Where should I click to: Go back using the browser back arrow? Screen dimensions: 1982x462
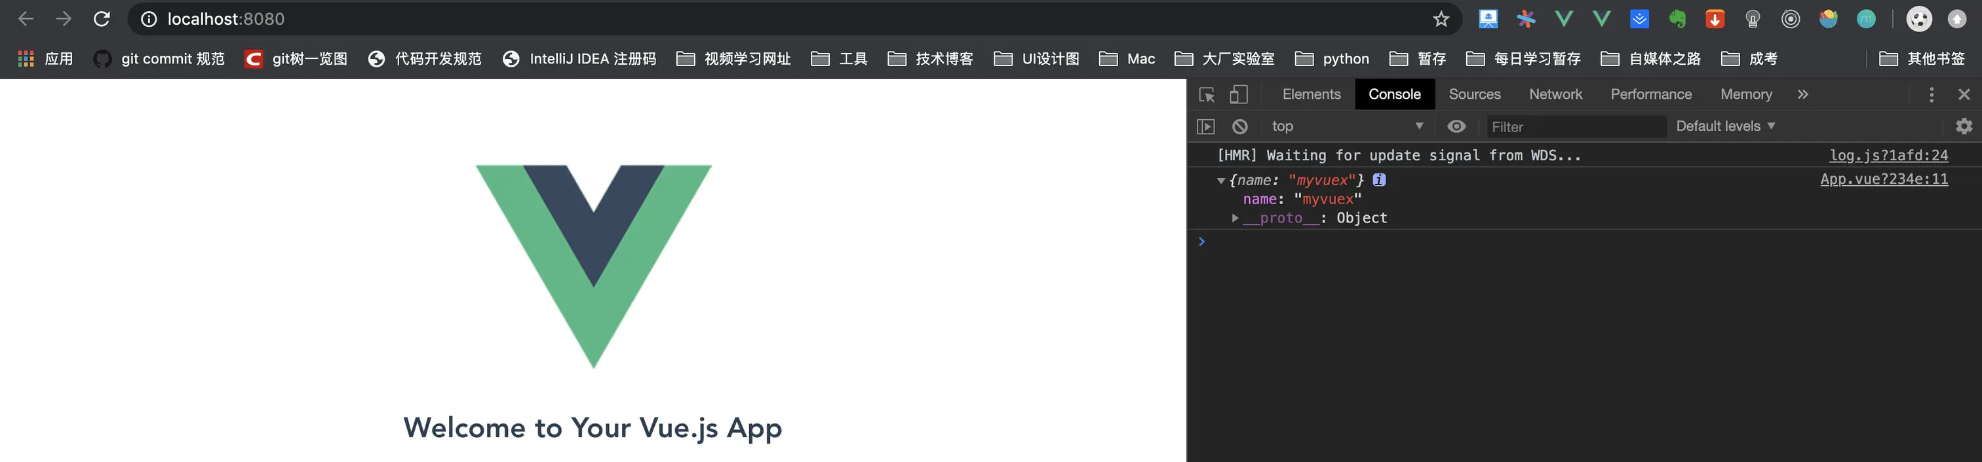26,18
